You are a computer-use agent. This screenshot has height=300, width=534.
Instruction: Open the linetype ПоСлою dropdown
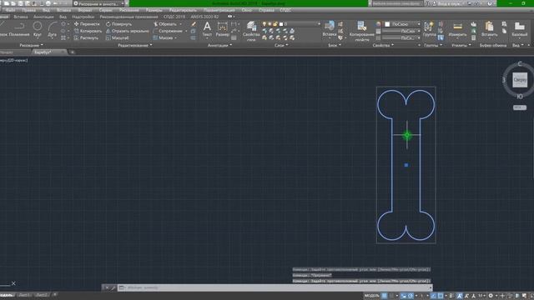pos(402,37)
